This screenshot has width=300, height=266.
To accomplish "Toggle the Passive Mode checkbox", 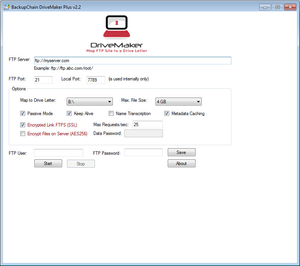I will [22, 114].
